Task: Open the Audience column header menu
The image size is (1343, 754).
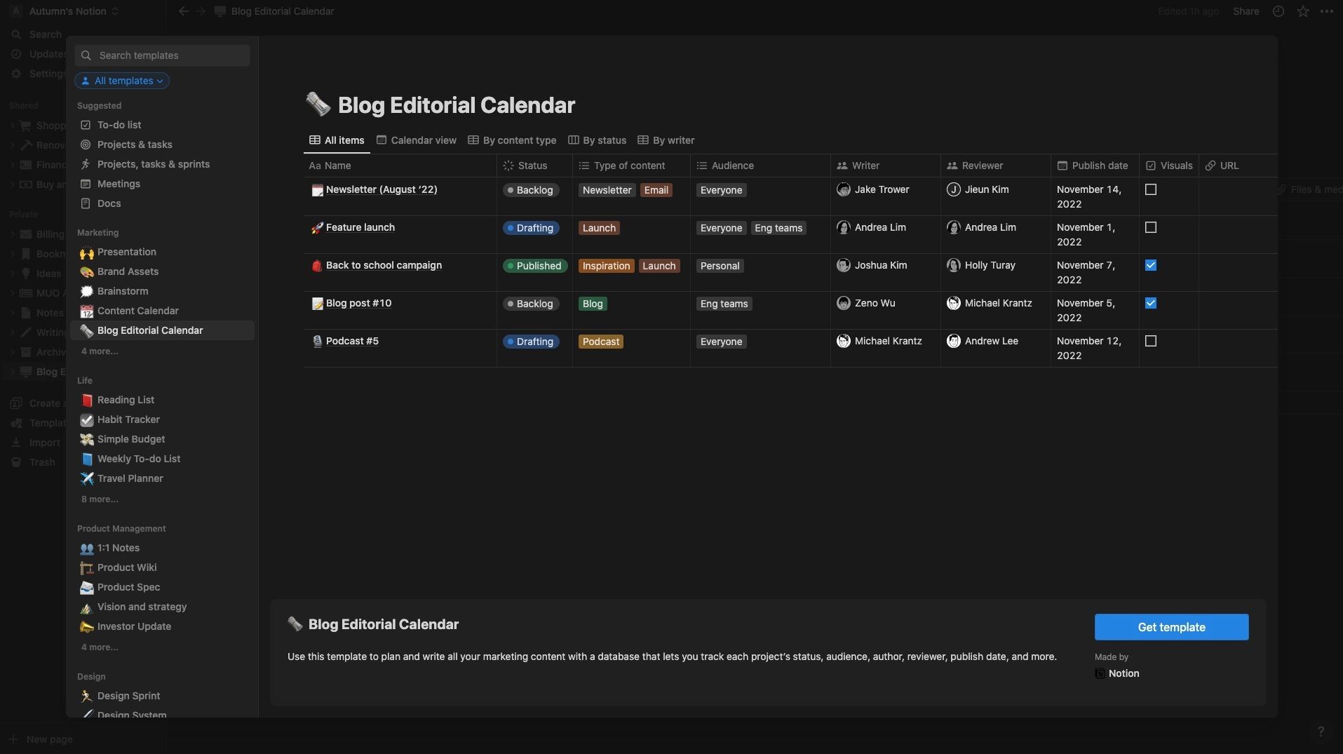Action: pos(760,166)
